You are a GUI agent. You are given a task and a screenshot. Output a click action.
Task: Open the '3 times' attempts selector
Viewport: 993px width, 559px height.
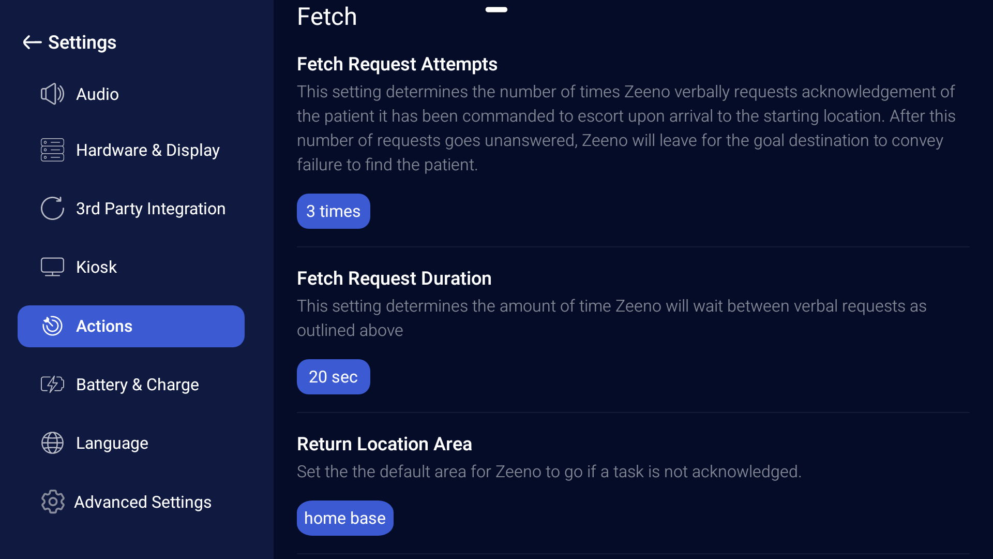333,211
